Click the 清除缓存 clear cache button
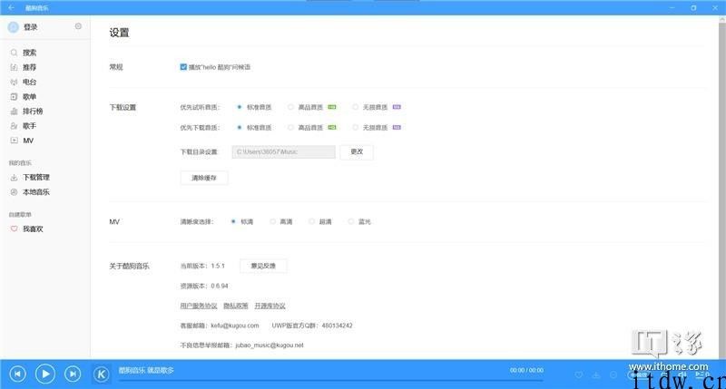This screenshot has height=389, width=726. 203,178
